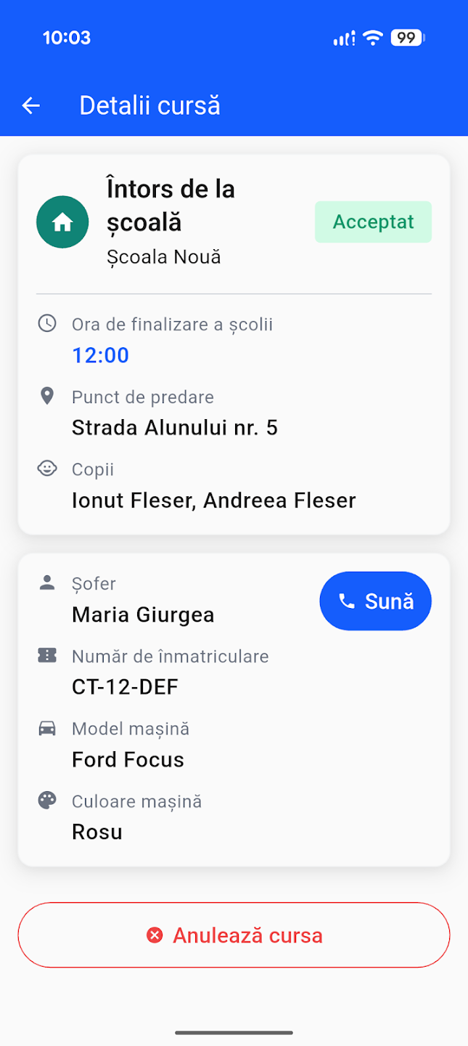Tap the Wi-Fi icon in status bar
This screenshot has height=1046, width=468.
point(373,38)
